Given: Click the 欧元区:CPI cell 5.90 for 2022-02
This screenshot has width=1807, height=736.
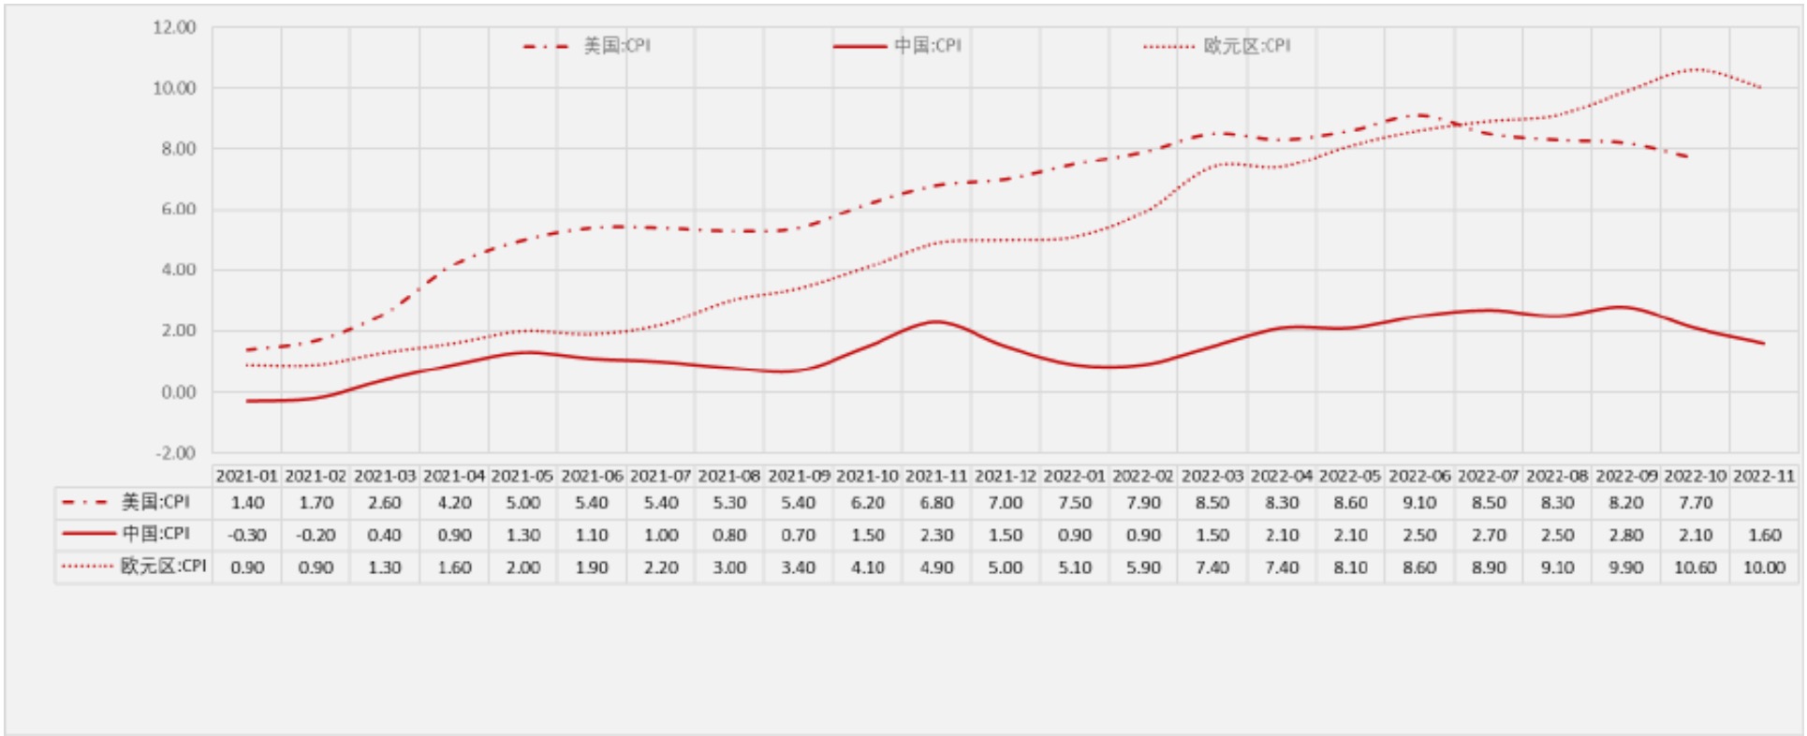Looking at the screenshot, I should click(x=1143, y=567).
